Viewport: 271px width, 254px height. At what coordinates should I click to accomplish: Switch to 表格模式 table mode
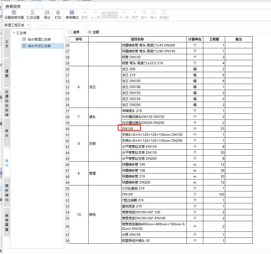coord(72,15)
